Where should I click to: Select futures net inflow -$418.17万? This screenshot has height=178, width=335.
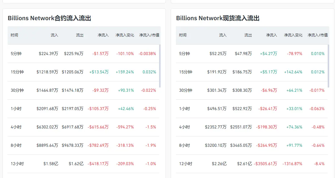(x=98, y=164)
